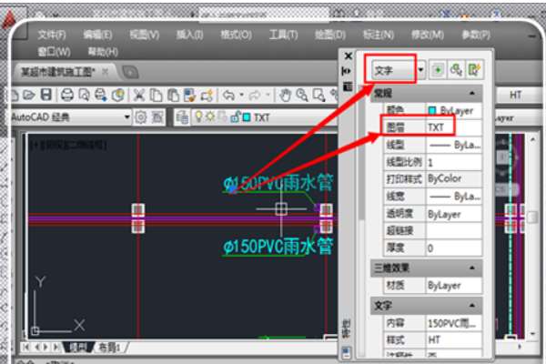Save the drawing with the floppy icon

click(x=46, y=95)
